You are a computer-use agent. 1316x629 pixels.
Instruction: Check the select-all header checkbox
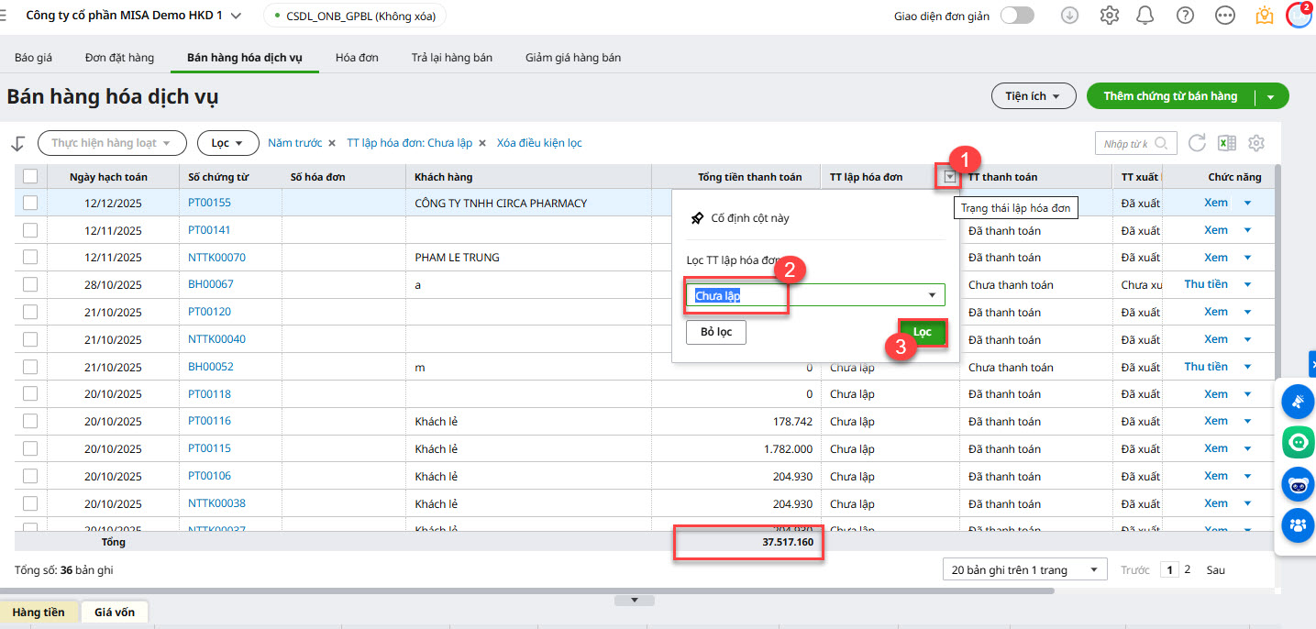pos(30,177)
